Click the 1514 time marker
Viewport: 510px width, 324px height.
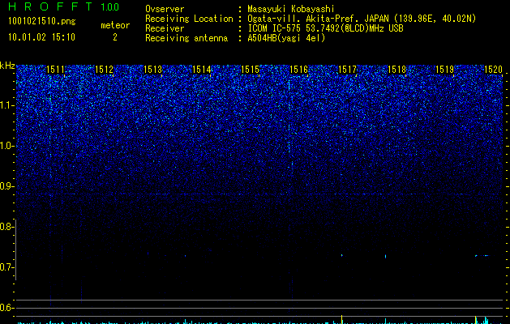tap(201, 70)
